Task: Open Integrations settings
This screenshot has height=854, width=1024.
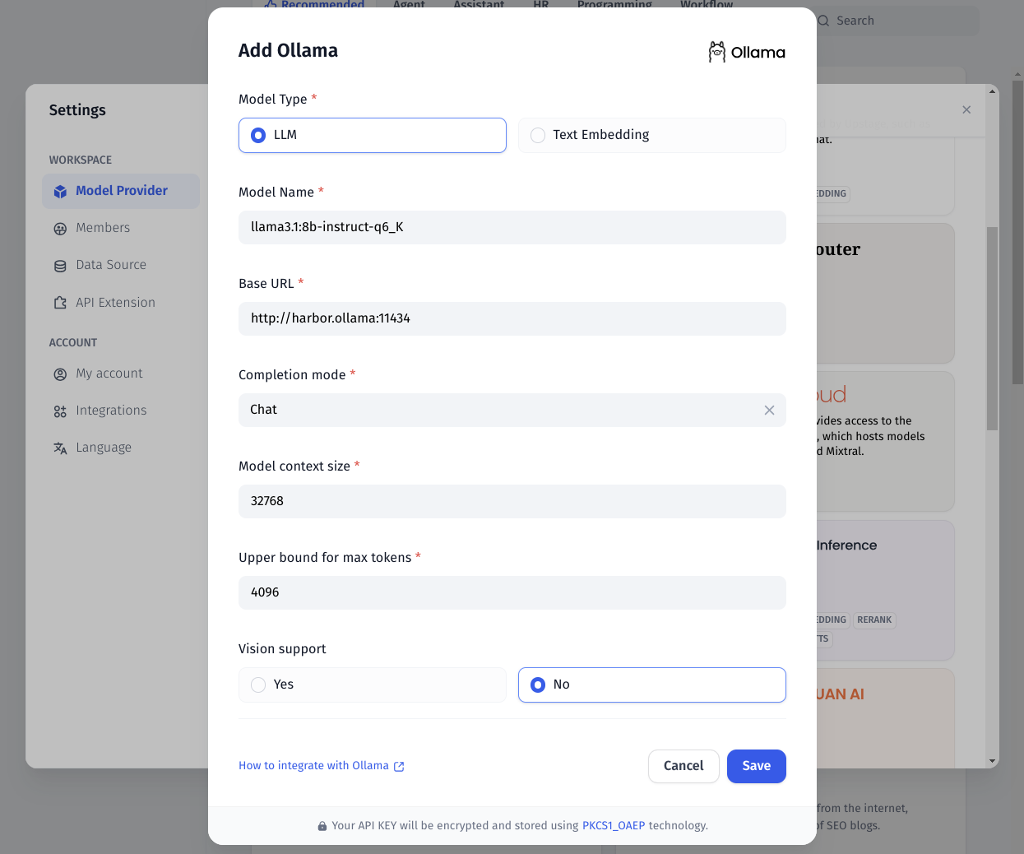Action: (121, 411)
